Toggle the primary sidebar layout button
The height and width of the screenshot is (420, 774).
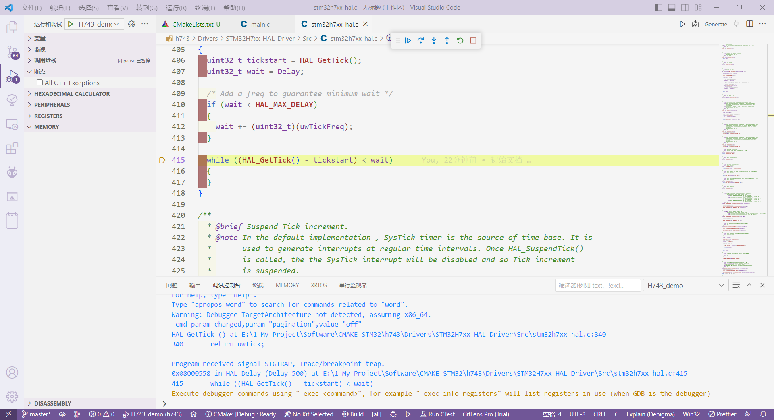[659, 8]
